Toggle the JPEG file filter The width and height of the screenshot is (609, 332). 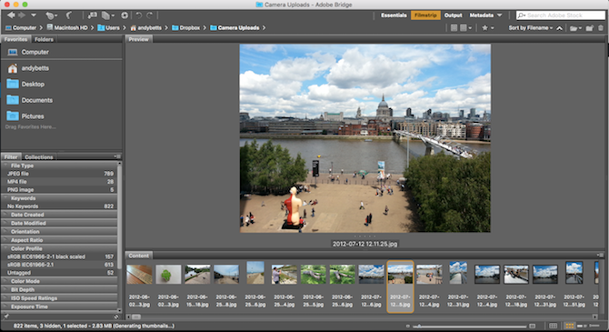click(x=60, y=174)
